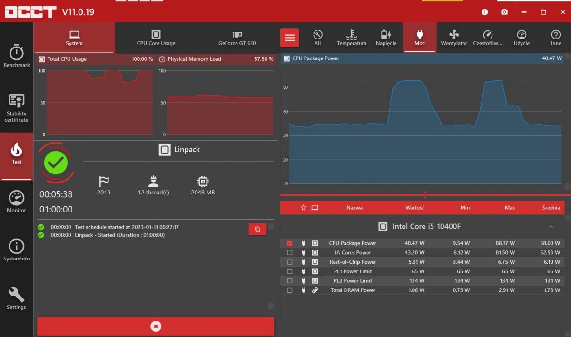Open the Benchmark section in sidebar
The width and height of the screenshot is (571, 337).
[x=17, y=56]
